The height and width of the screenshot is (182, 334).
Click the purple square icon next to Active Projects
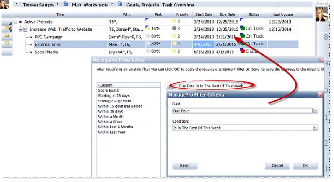tap(20, 22)
